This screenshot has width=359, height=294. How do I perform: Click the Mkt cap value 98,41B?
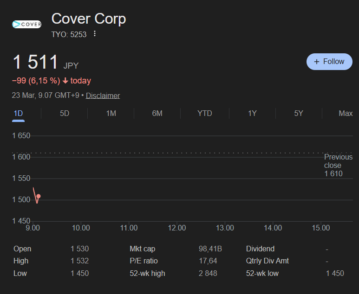point(210,249)
